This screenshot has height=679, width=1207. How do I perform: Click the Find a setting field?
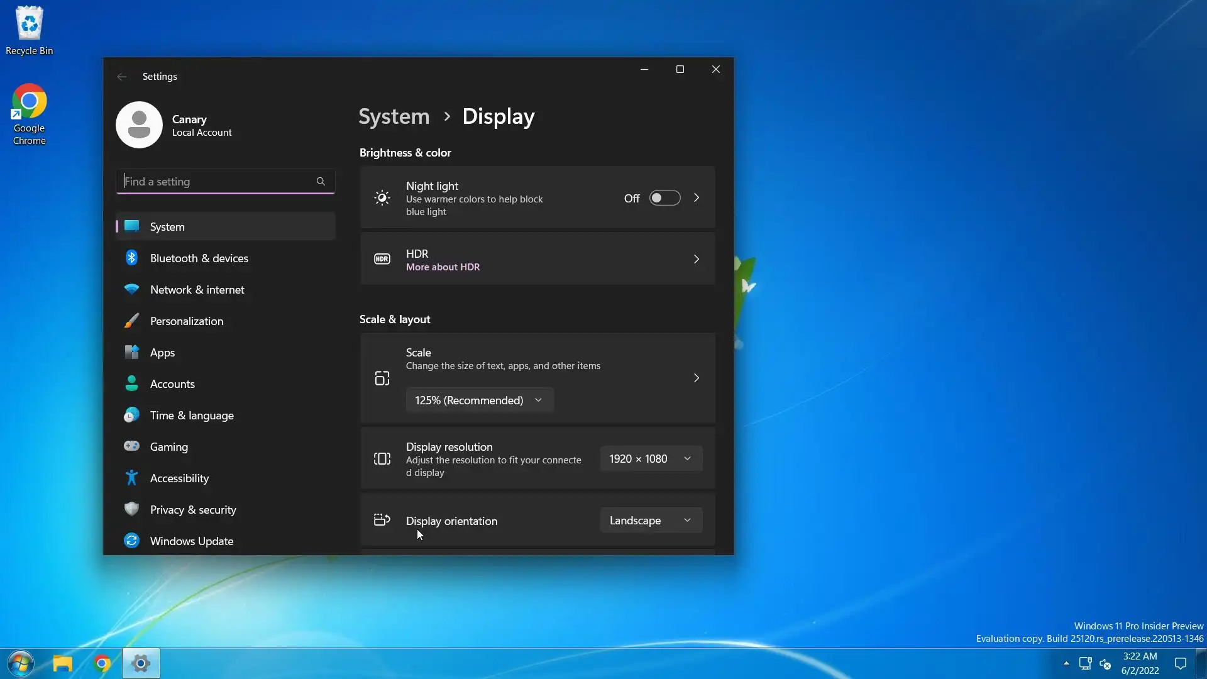point(217,182)
